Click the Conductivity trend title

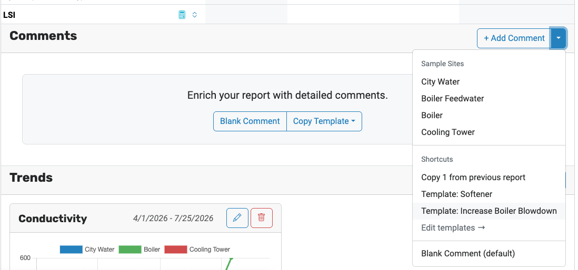(x=53, y=219)
